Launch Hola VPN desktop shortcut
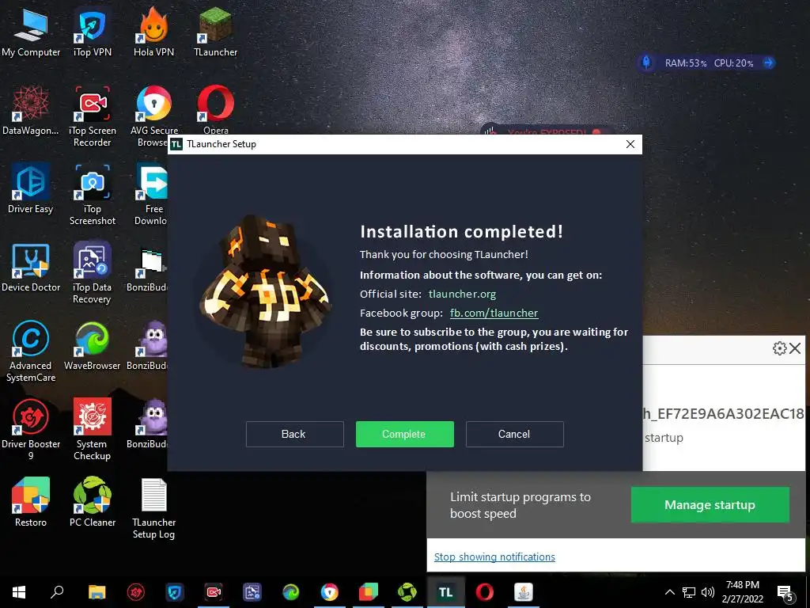 154,32
